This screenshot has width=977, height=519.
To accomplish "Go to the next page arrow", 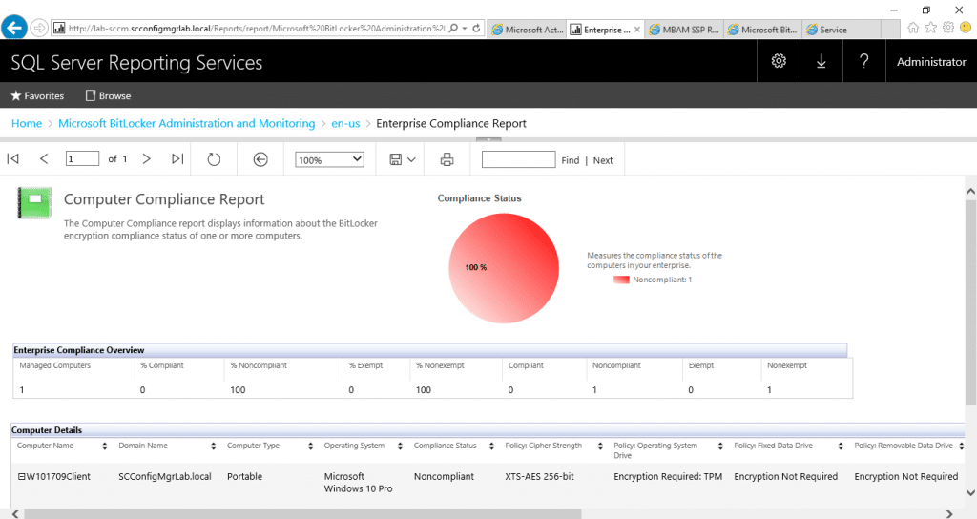I will point(146,159).
